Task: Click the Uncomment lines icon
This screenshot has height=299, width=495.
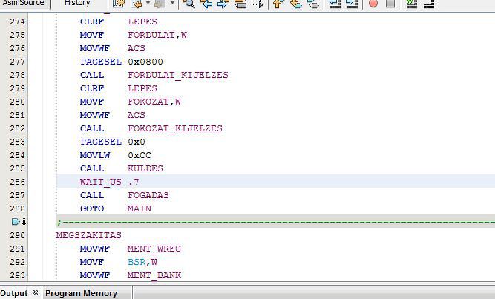Action: (429, 4)
